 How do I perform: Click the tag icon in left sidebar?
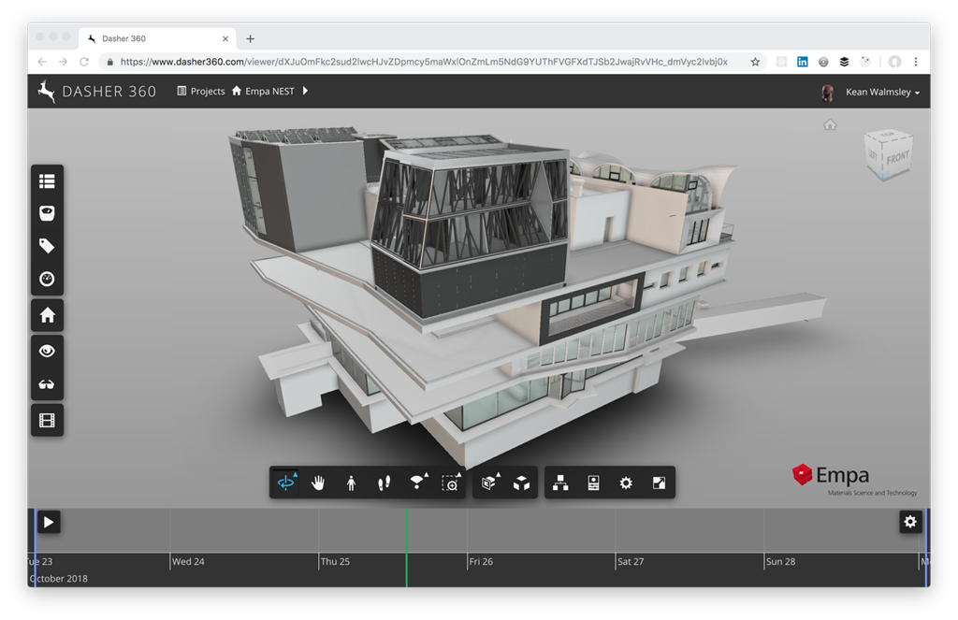pyautogui.click(x=47, y=246)
